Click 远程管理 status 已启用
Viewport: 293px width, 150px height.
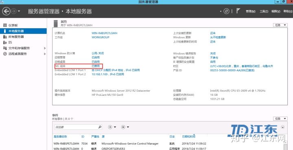96,57
